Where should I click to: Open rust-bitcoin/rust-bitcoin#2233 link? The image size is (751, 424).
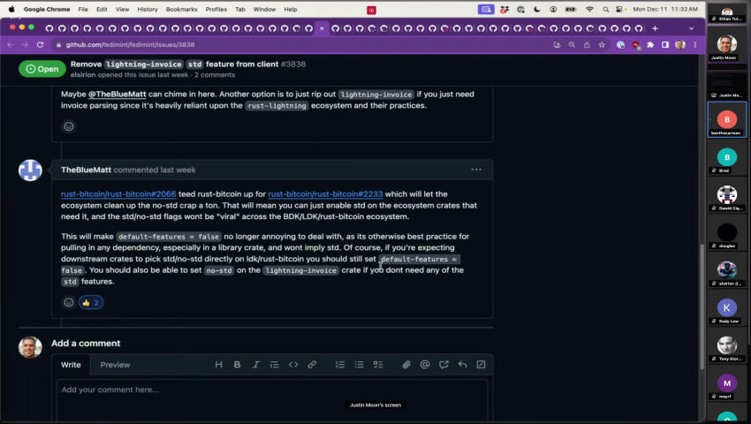coord(325,193)
